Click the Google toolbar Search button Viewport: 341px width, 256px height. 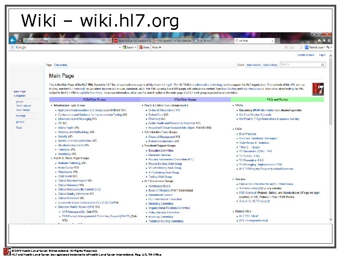[128, 47]
